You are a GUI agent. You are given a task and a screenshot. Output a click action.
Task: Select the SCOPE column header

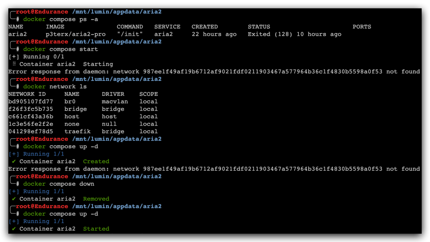[148, 94]
